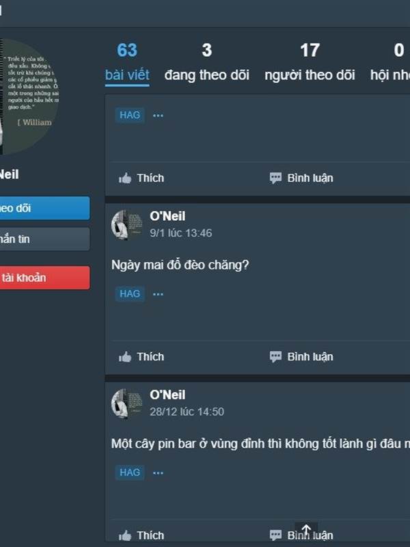Open the đang theo dõi tab

tap(207, 63)
